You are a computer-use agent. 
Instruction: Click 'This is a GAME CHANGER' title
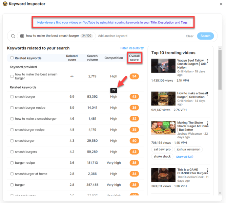pos(192,171)
